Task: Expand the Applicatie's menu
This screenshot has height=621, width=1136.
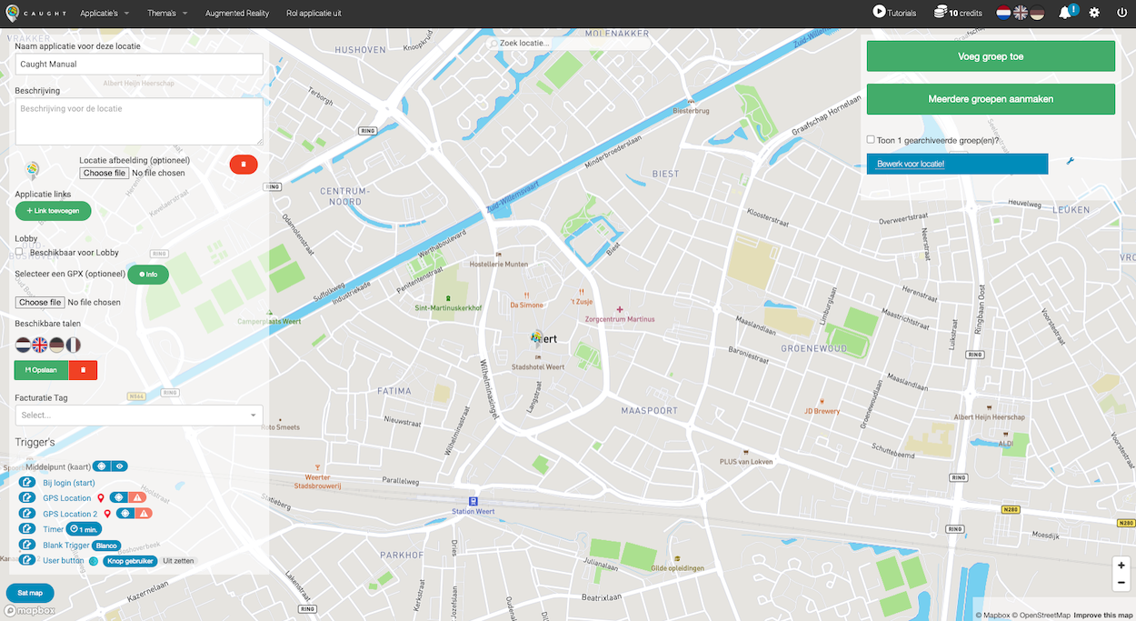Action: click(x=104, y=14)
